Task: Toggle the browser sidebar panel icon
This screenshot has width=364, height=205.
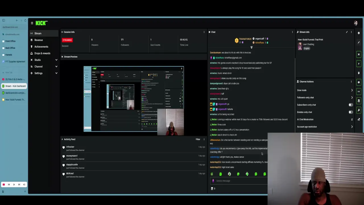Action: pyautogui.click(x=3, y=20)
